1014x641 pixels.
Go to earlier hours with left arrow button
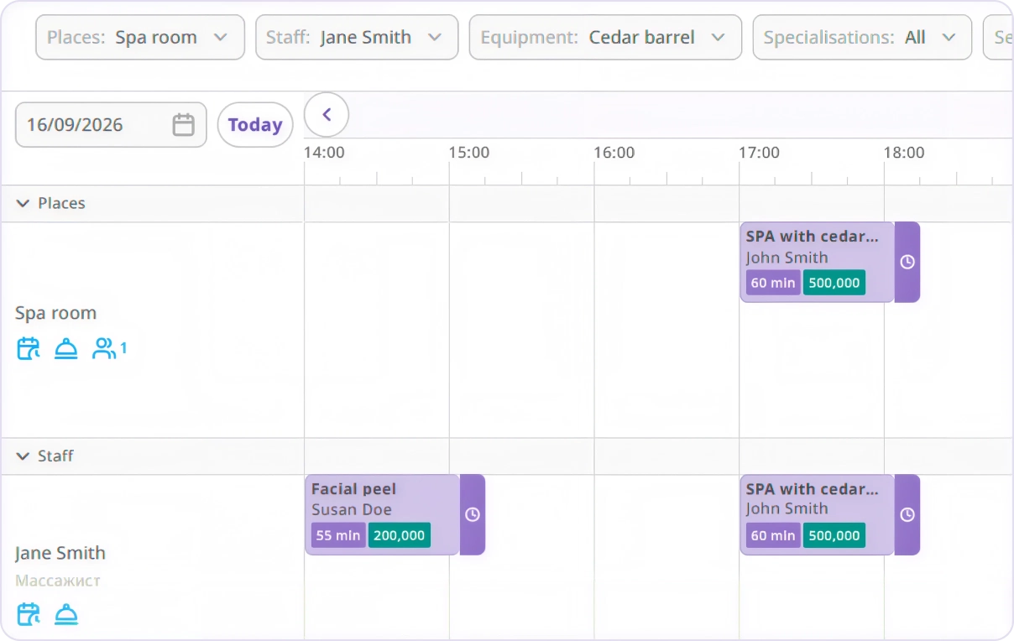pyautogui.click(x=327, y=115)
